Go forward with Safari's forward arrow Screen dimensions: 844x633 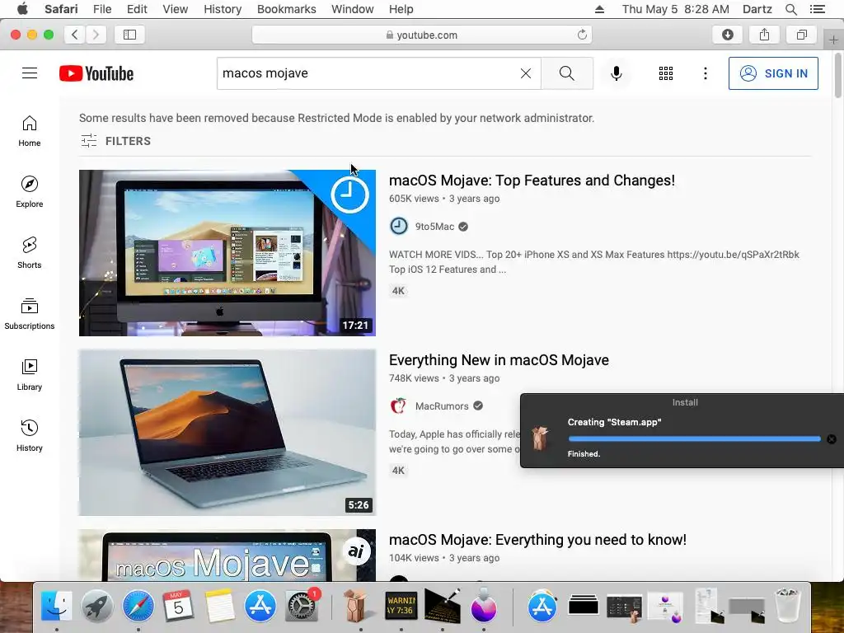click(x=96, y=35)
